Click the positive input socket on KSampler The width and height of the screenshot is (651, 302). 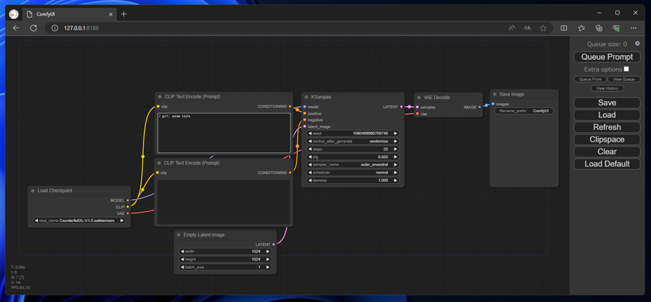(304, 113)
